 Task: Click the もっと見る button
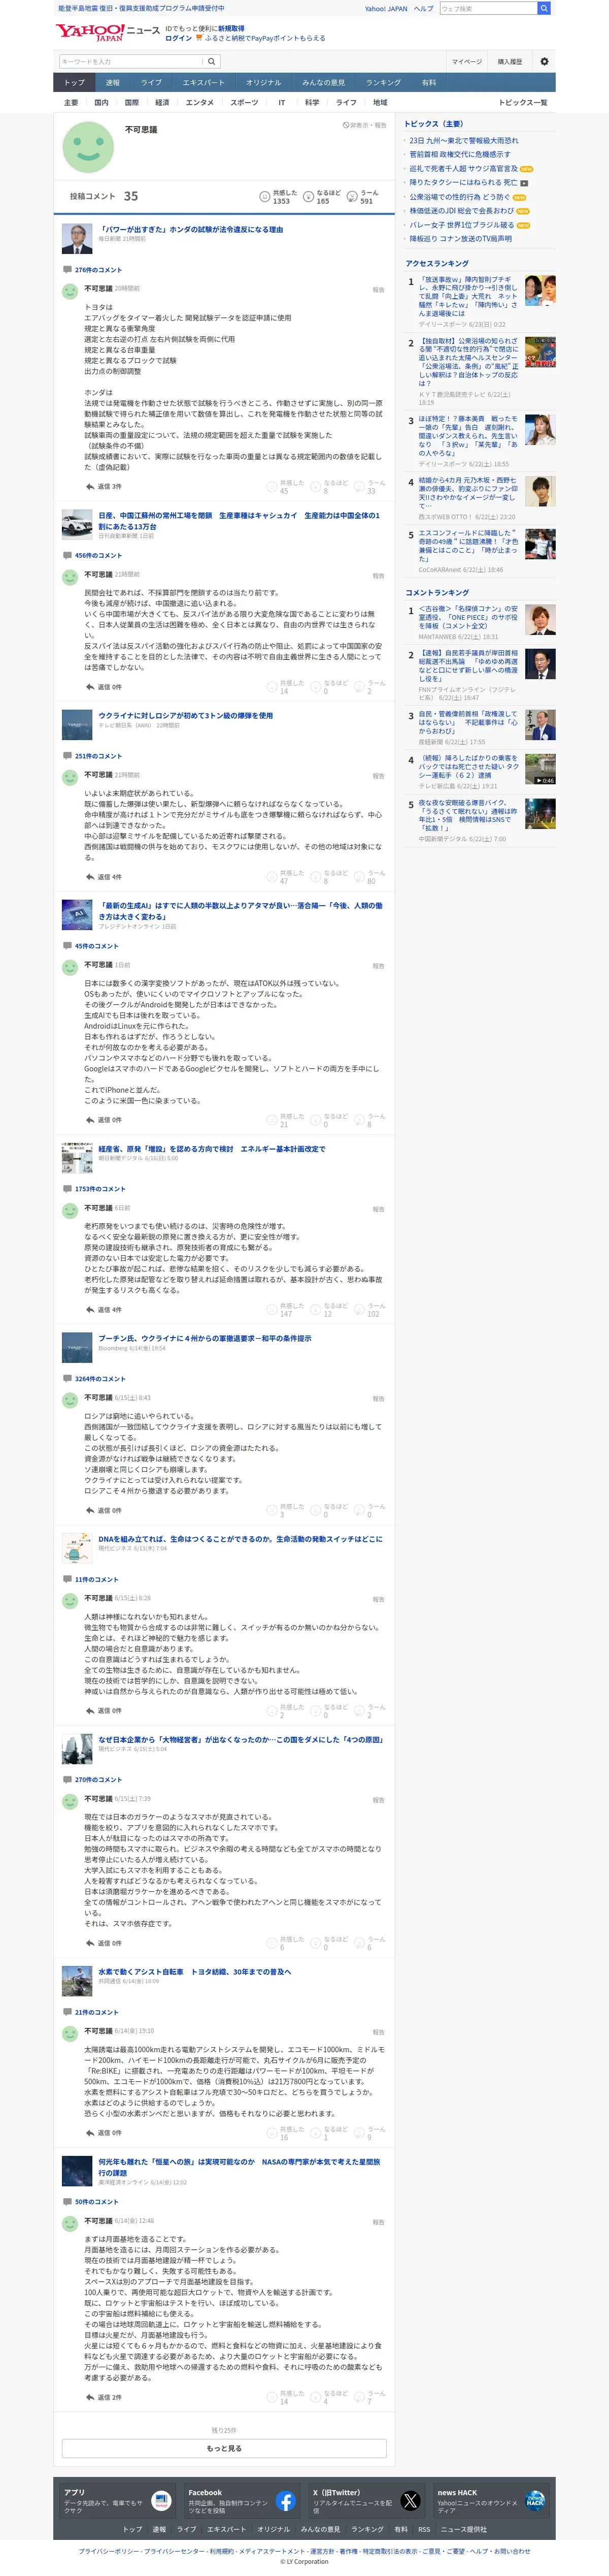click(x=224, y=2448)
